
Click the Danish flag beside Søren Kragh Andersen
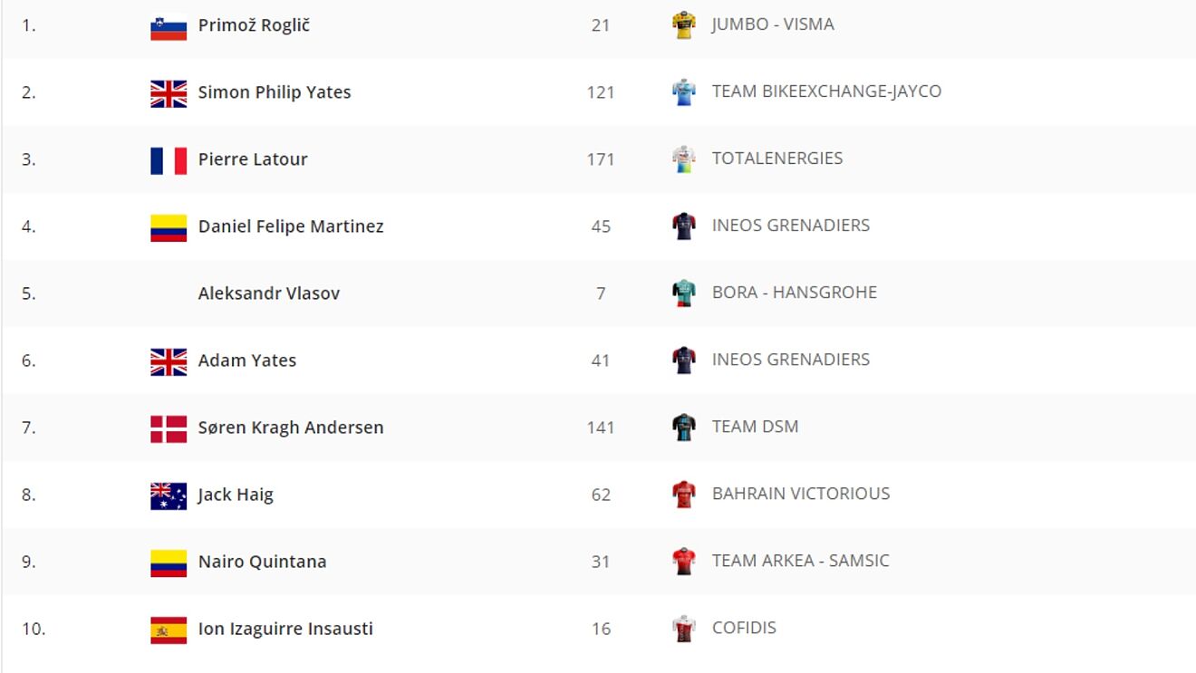pos(169,428)
